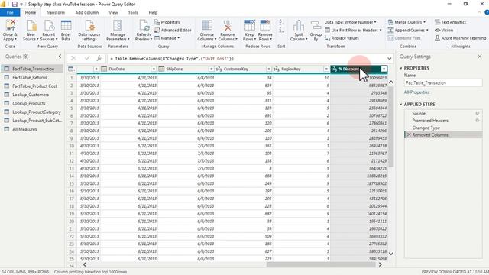The width and height of the screenshot is (489, 275).
Task: Click the save icon in title bar
Action: (x=15, y=5)
